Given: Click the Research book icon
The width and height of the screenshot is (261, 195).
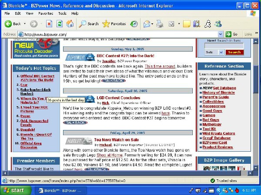Looking at the screenshot, I should [197, 24].
